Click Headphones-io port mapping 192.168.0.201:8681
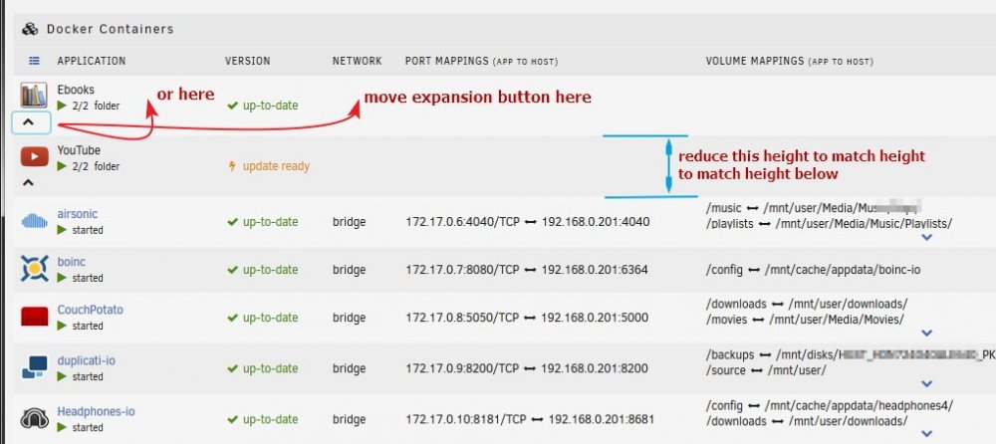996x444 pixels. point(601,419)
